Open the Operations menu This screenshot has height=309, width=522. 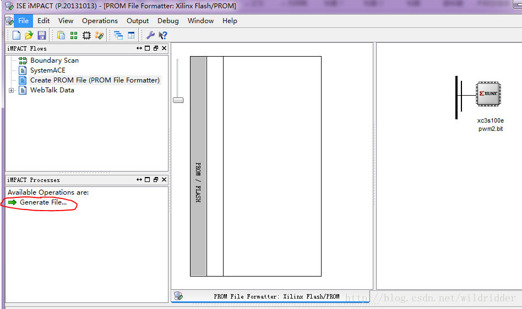[100, 20]
